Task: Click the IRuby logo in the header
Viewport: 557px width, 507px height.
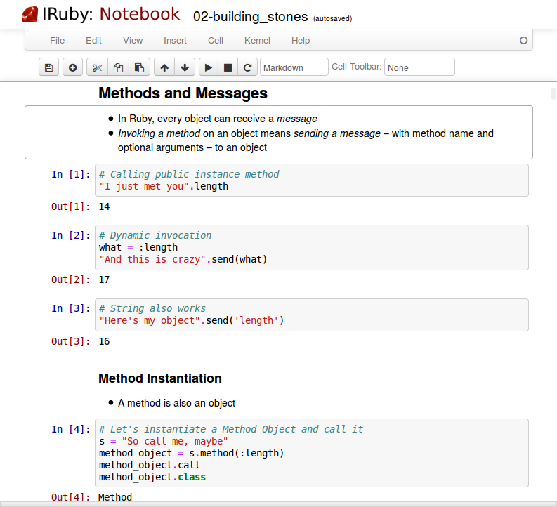Action: tap(30, 13)
